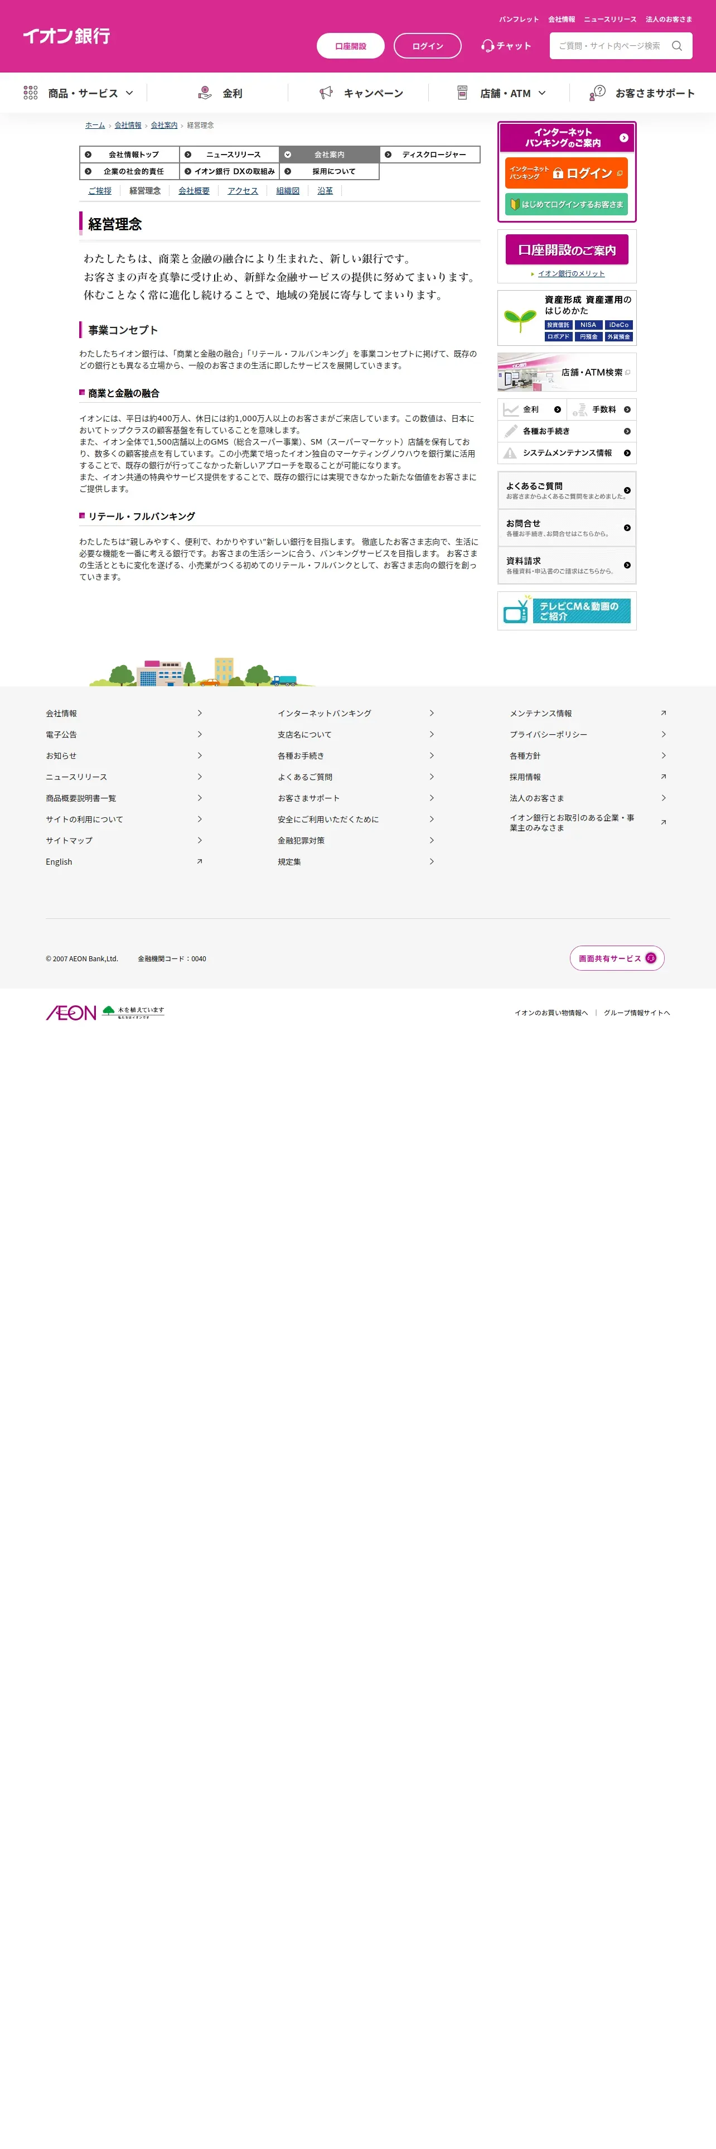Open the 会社情報トップ tab

point(129,155)
